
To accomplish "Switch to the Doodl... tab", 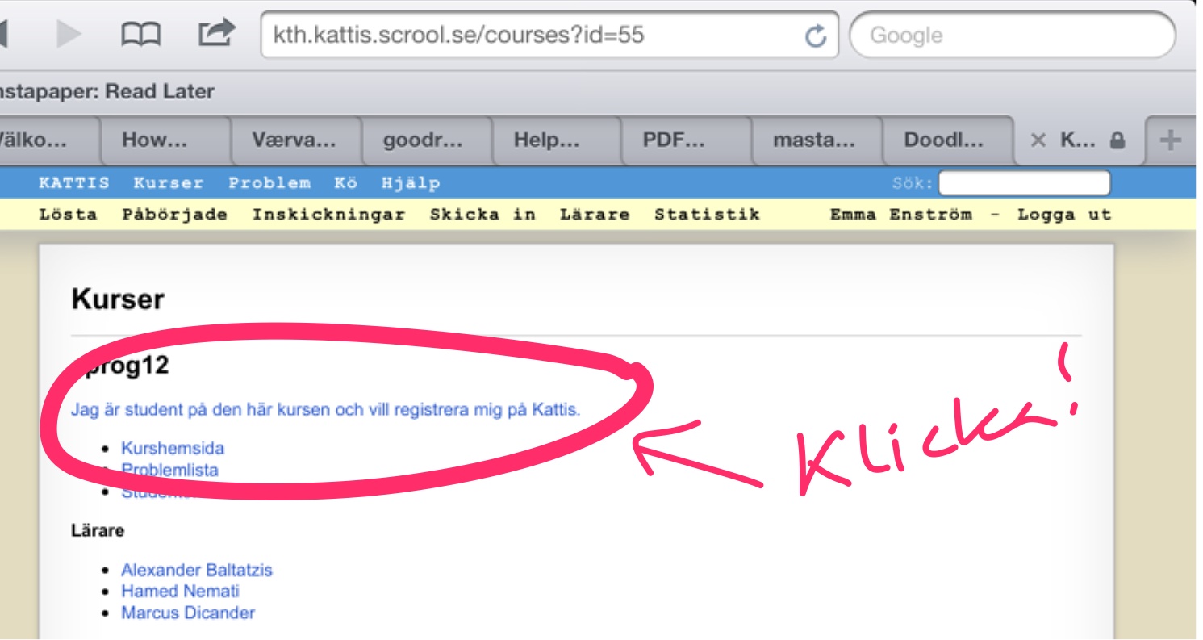I will 947,140.
